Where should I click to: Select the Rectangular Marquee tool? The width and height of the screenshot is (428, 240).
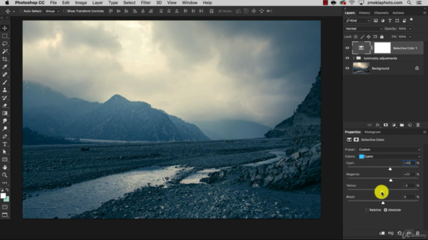[5, 36]
